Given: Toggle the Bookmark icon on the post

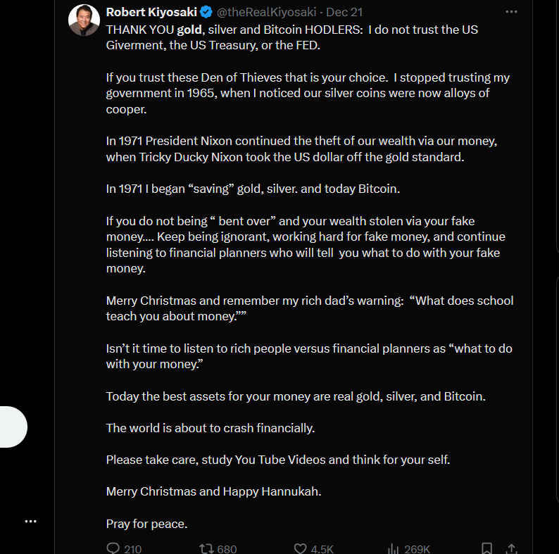Looking at the screenshot, I should pyautogui.click(x=487, y=548).
